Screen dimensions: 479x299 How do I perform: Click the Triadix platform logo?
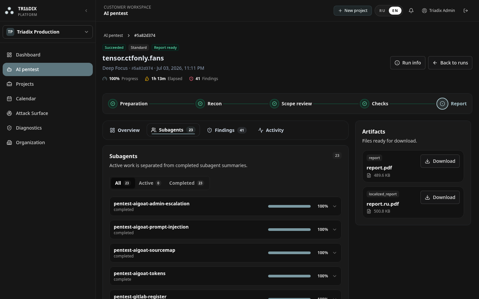point(9,11)
